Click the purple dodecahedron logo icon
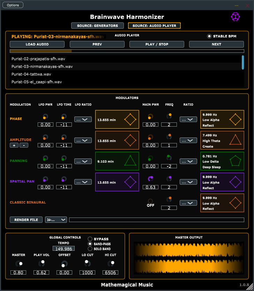254x291 pixels. (235, 17)
